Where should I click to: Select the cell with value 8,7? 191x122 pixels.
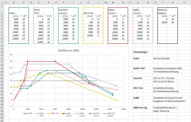pos(23,39)
